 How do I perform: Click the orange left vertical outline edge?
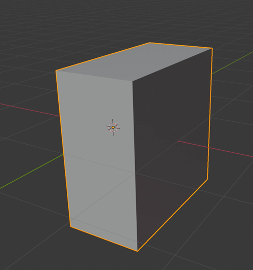pos(63,148)
